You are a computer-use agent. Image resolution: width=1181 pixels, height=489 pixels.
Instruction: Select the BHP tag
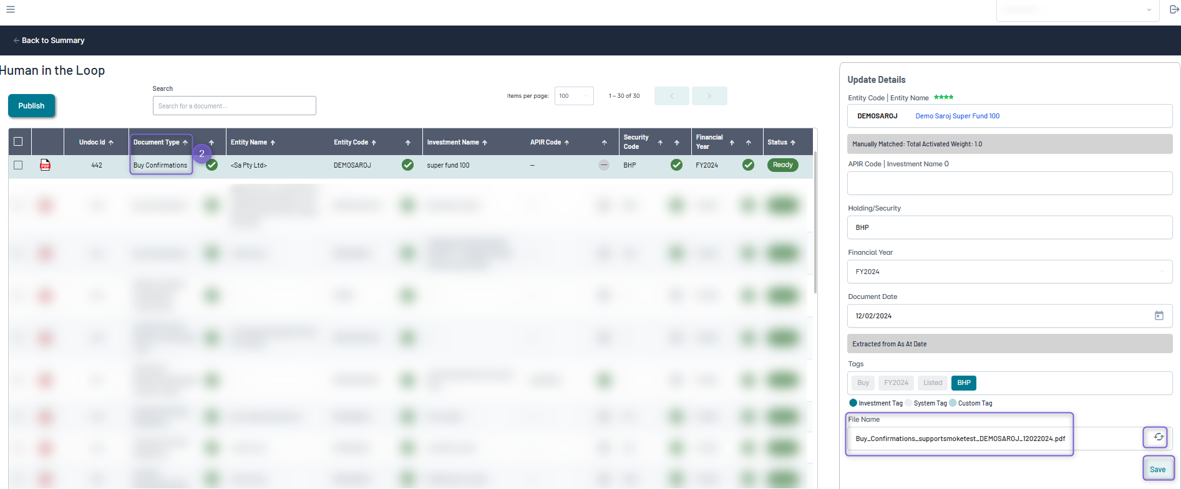pyautogui.click(x=964, y=383)
